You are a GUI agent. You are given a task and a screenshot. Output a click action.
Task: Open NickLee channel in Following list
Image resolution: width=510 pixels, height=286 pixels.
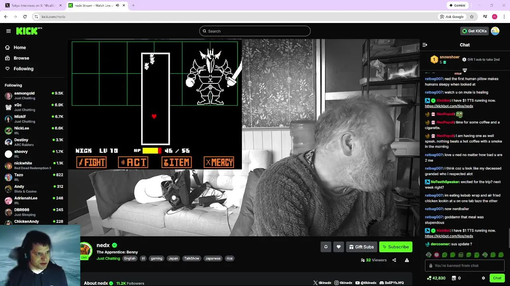tap(34, 130)
